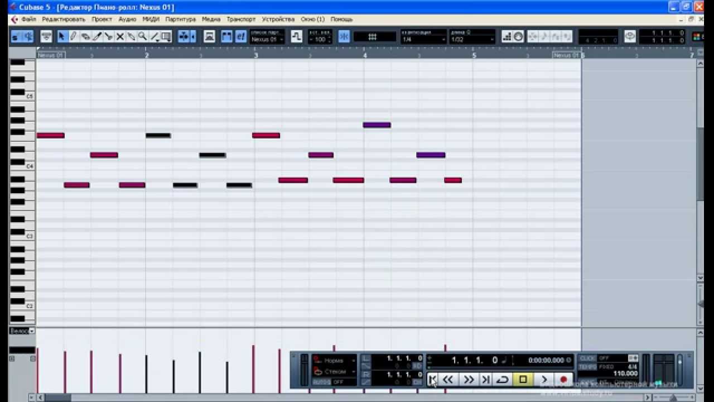Select the Draw pencil tool
Viewport: 714px width, 402px height.
(73, 36)
